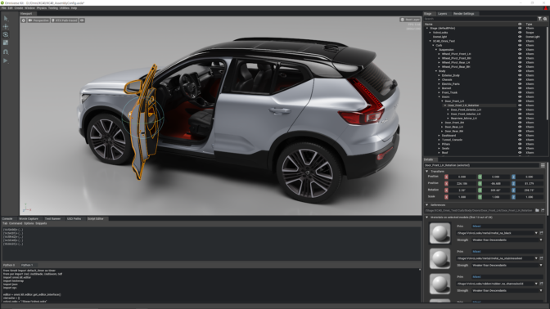Hide Exterior_Body with its eye icon
This screenshot has width=550, height=309.
(x=520, y=75)
